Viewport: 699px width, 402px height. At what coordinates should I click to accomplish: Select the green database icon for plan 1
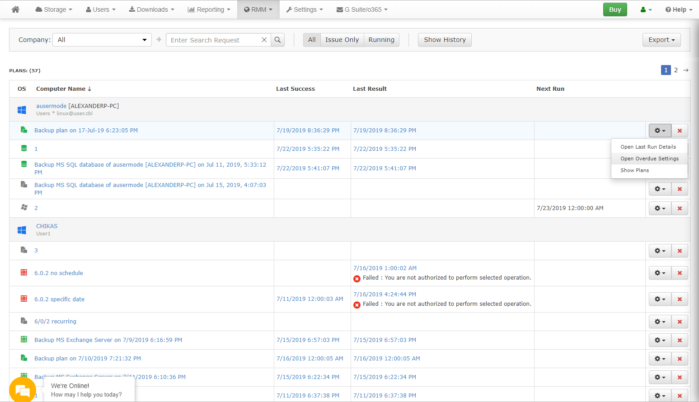[24, 149]
